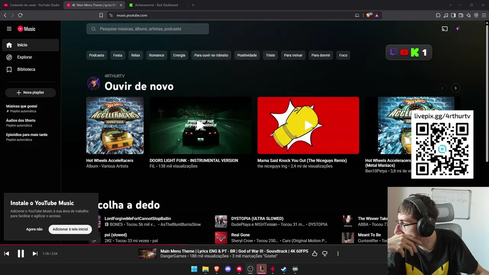Bookmark this page in the address bar
Image resolution: width=489 pixels, height=275 pixels.
[x=101, y=15]
